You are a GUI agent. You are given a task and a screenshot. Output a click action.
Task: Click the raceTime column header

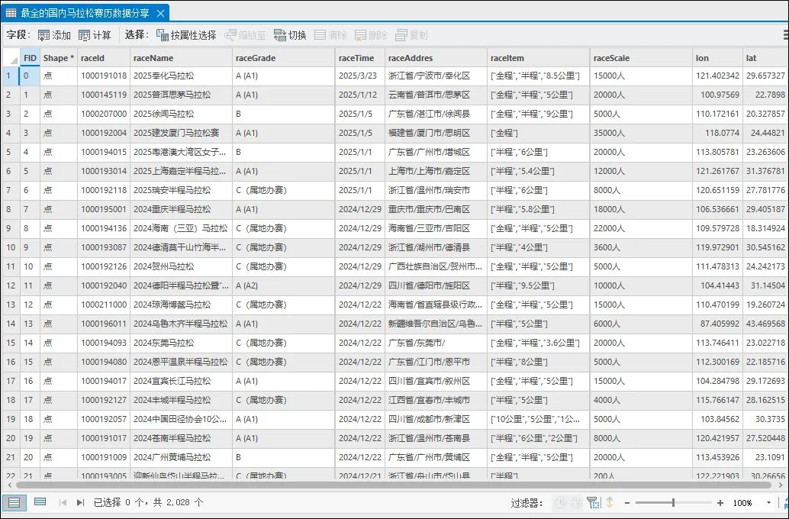[x=360, y=58]
